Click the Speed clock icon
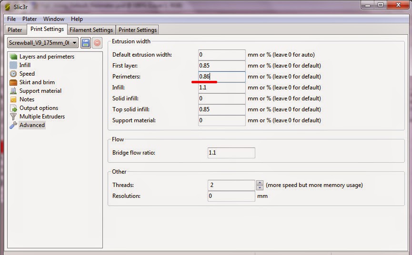This screenshot has height=255, width=412. (x=13, y=74)
